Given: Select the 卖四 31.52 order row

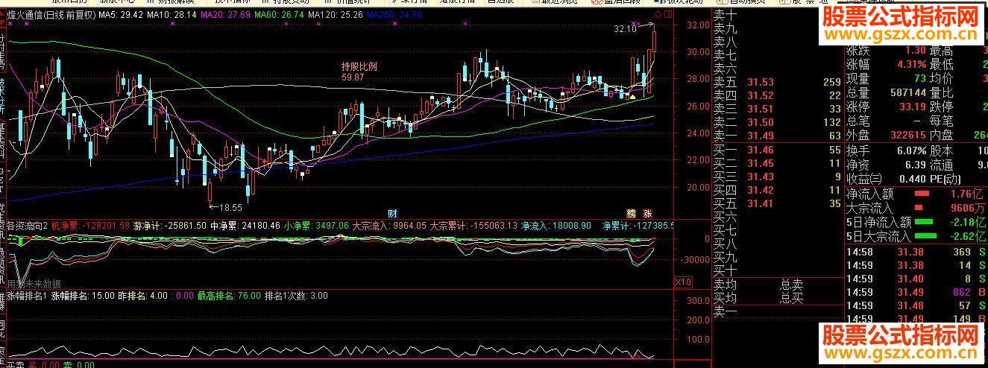Looking at the screenshot, I should pos(778,95).
